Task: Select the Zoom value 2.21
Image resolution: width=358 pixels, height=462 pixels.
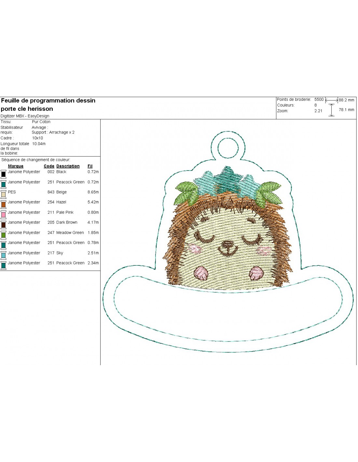Action: [318, 111]
